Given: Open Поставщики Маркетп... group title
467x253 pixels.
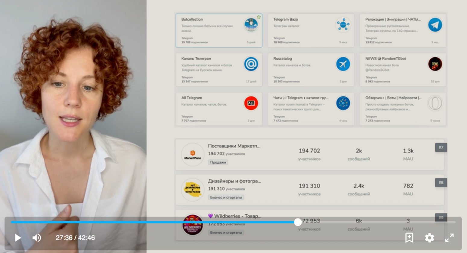Looking at the screenshot, I should (234, 146).
